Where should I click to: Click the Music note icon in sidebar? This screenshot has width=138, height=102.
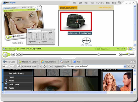click(x=6, y=81)
